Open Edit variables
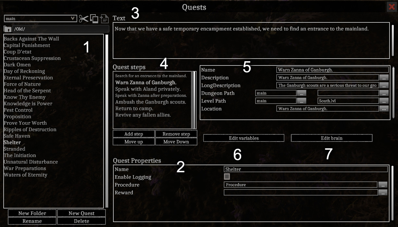This screenshot has height=227, width=398. (x=244, y=138)
